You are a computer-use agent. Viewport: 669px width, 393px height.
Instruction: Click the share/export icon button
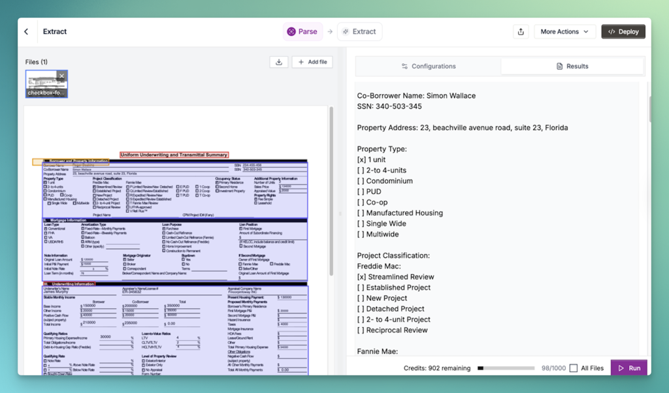point(521,31)
